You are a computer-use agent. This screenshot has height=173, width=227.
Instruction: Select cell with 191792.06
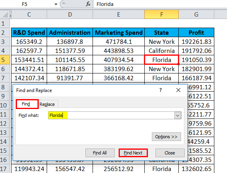click(x=196, y=51)
